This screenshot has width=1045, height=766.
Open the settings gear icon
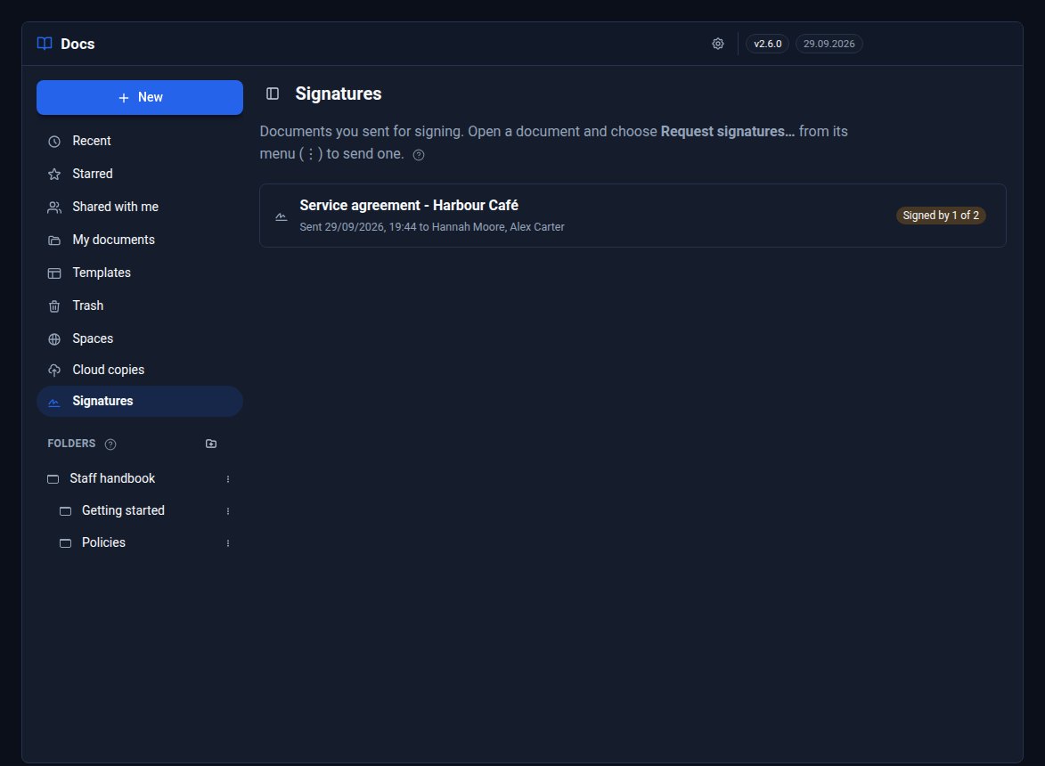click(718, 44)
